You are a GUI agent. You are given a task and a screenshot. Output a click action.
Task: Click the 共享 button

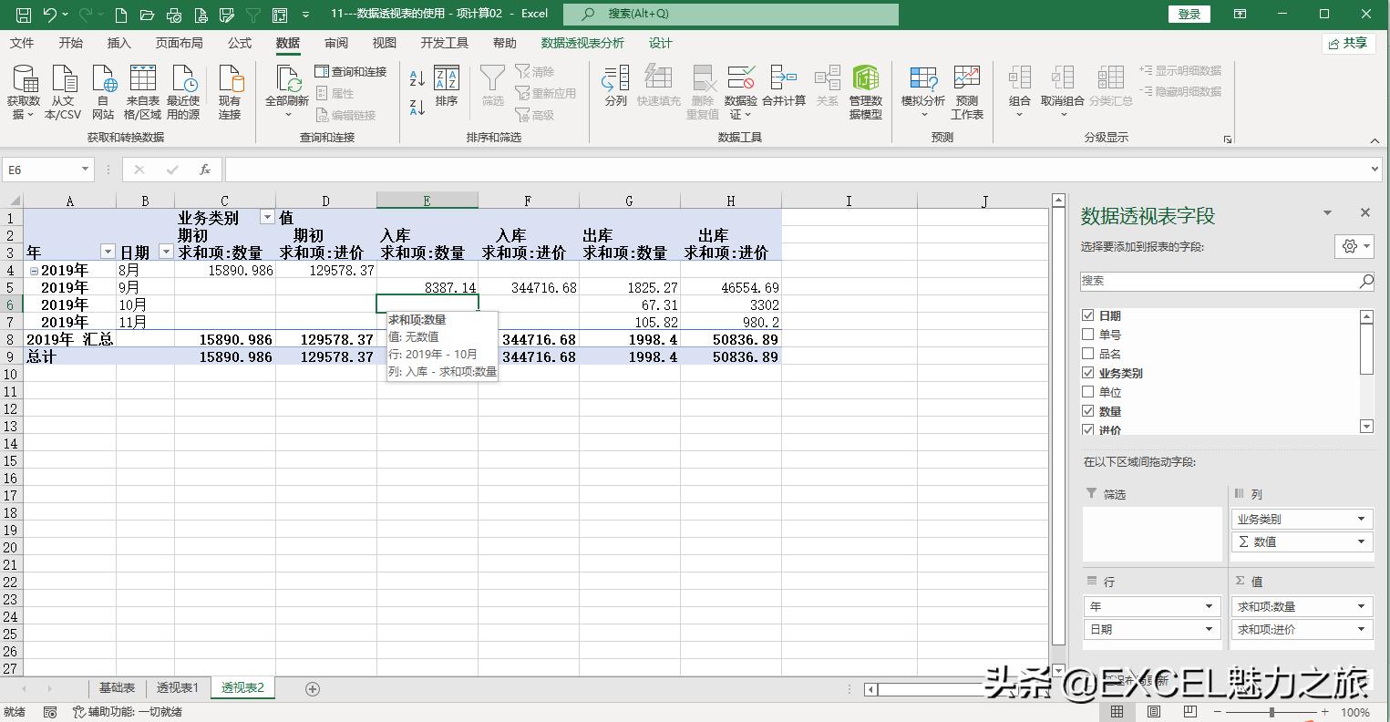[1348, 42]
